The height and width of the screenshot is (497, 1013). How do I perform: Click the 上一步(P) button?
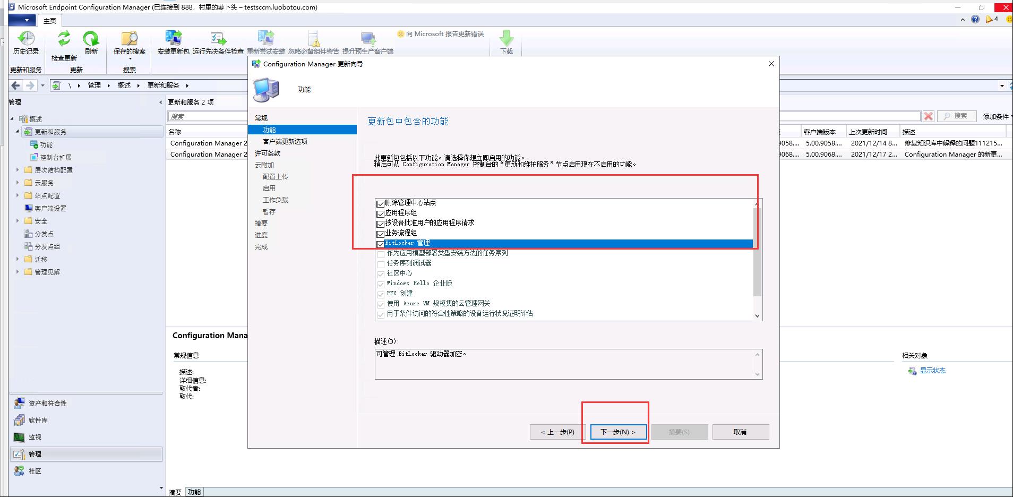557,432
